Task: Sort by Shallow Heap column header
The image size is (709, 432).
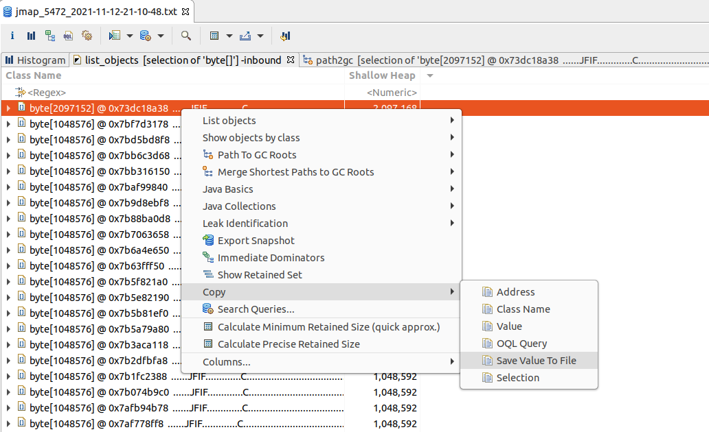Action: click(382, 75)
